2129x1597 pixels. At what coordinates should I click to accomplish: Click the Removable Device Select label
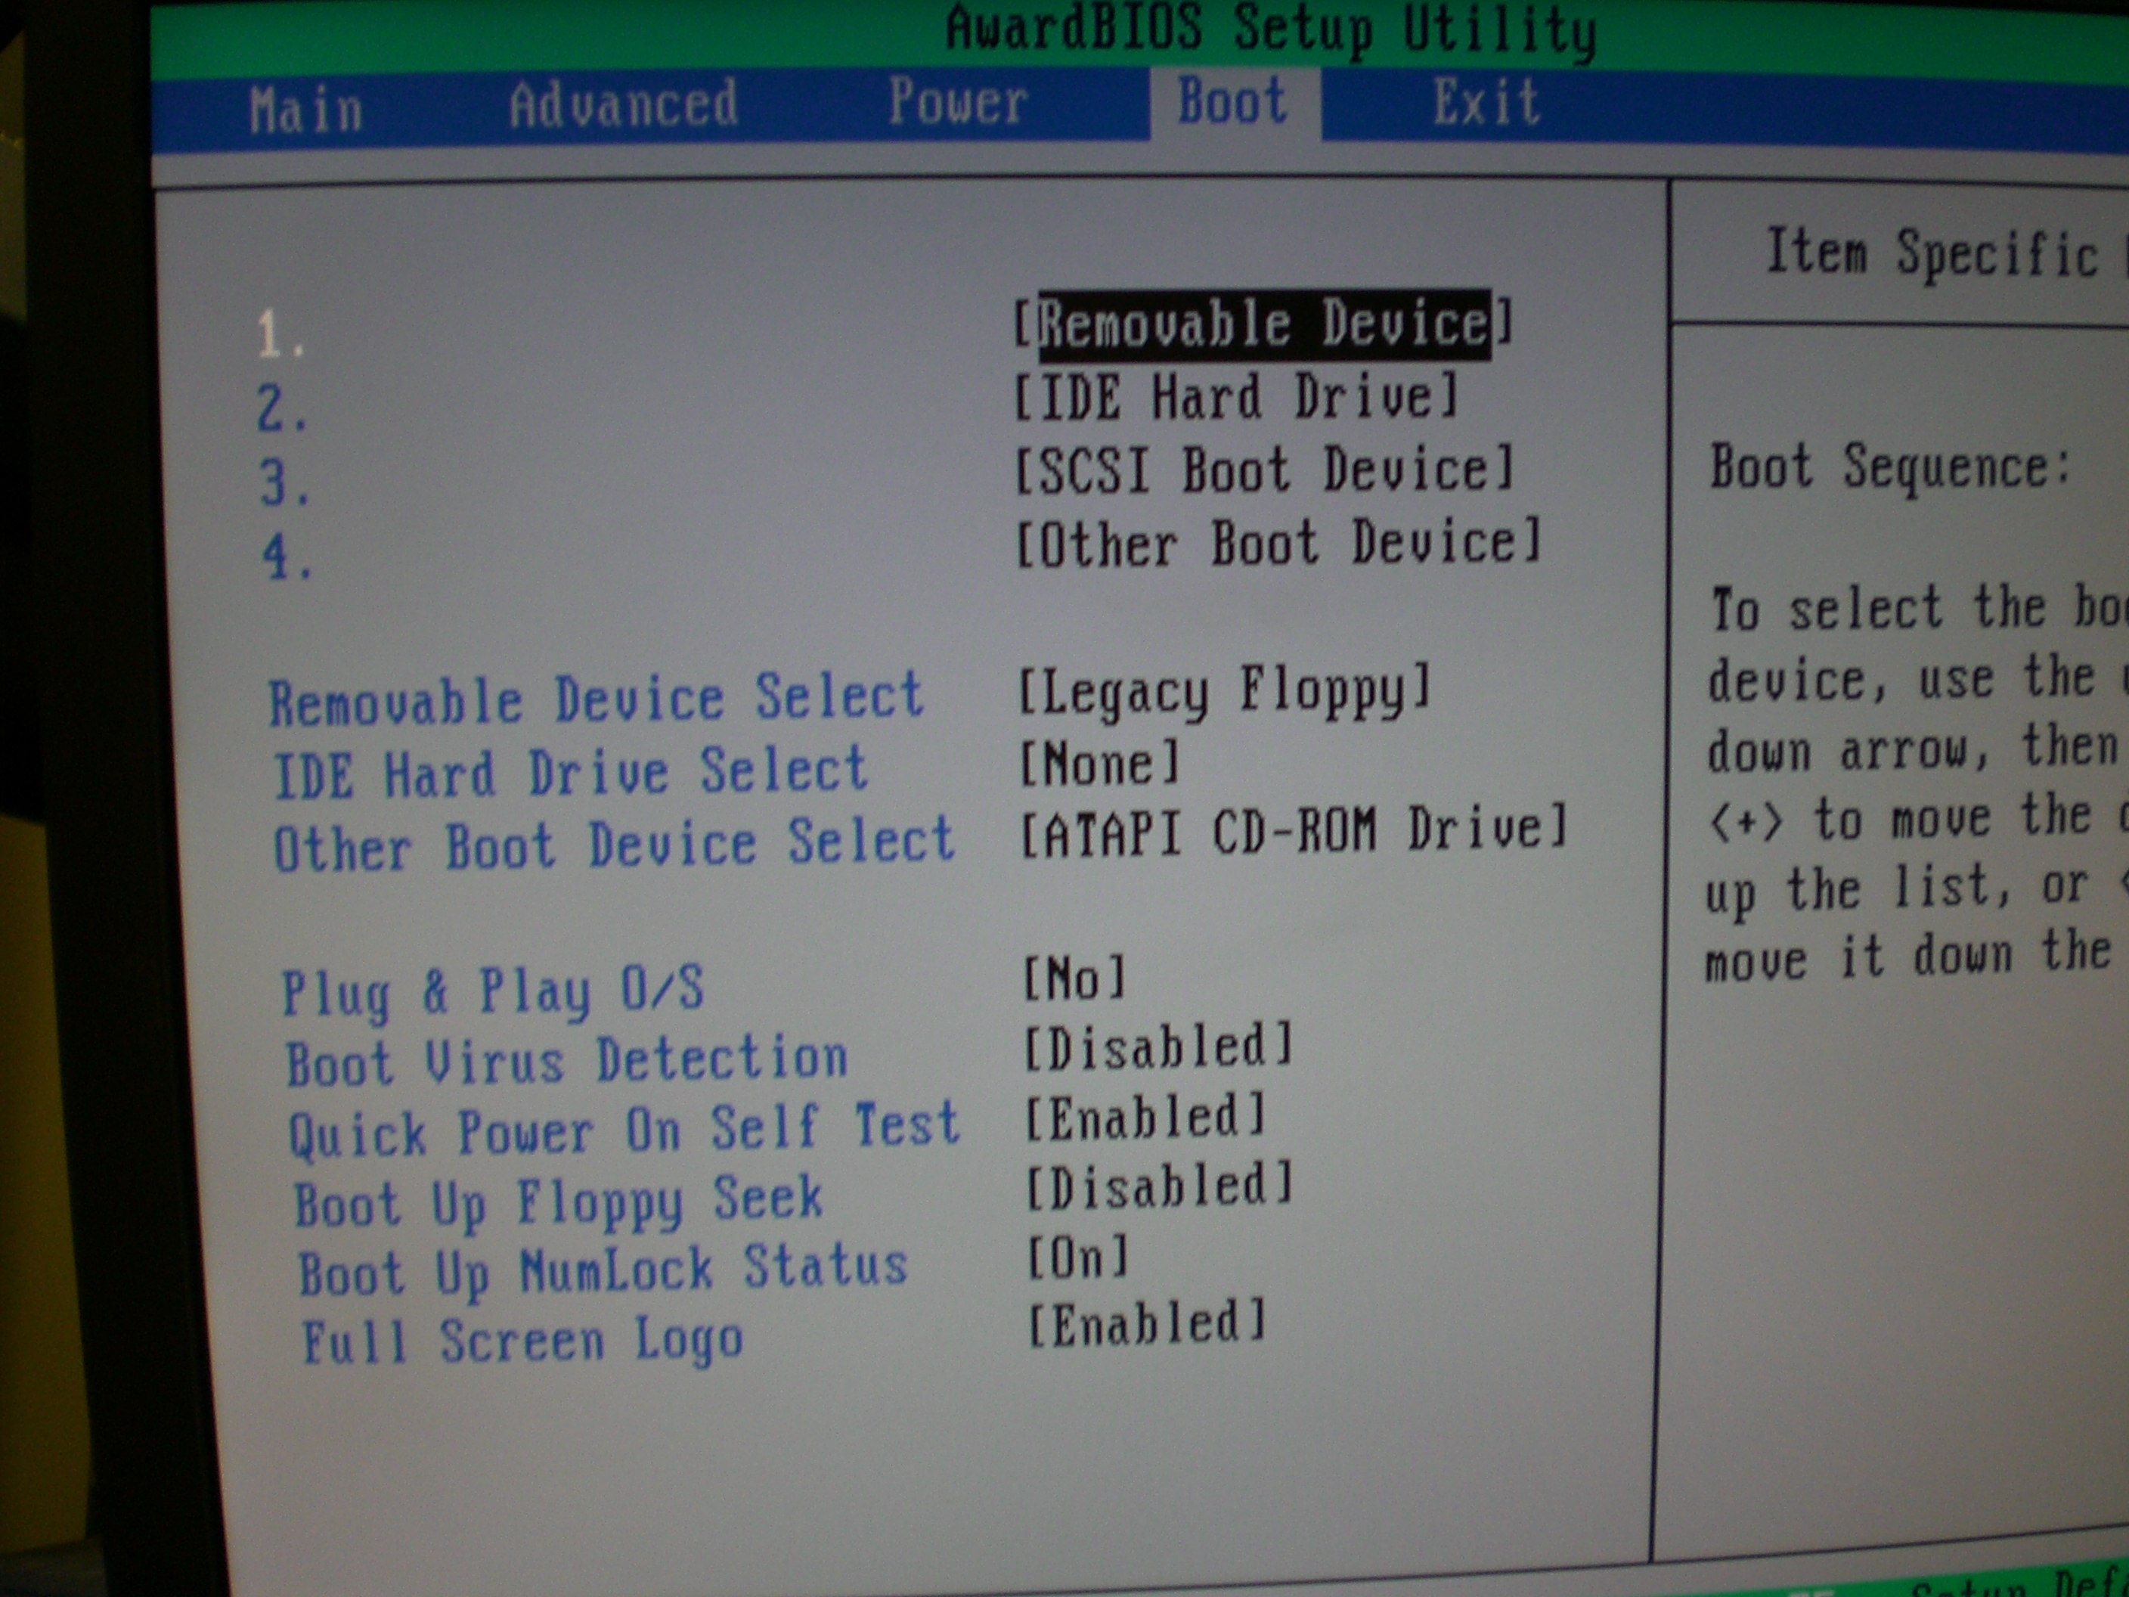(596, 699)
